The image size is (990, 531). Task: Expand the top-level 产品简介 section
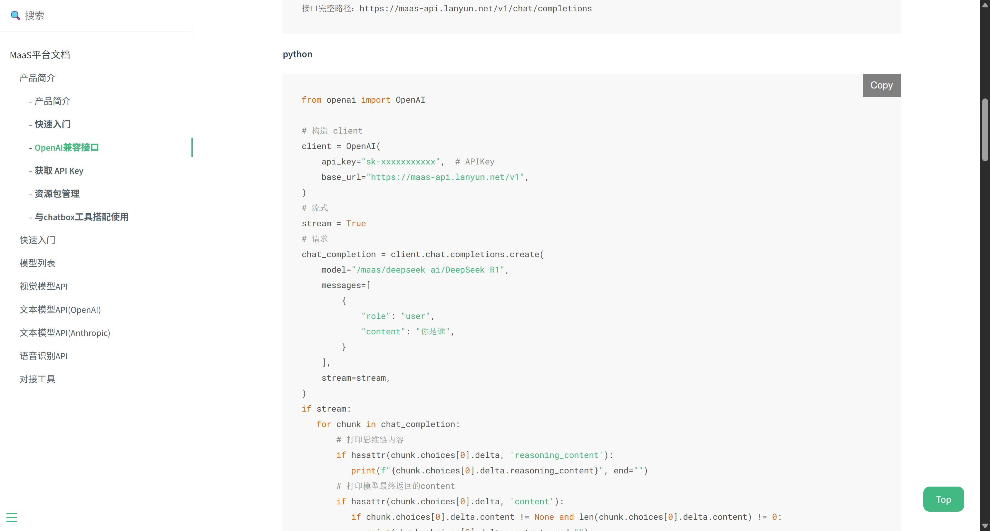coord(37,78)
